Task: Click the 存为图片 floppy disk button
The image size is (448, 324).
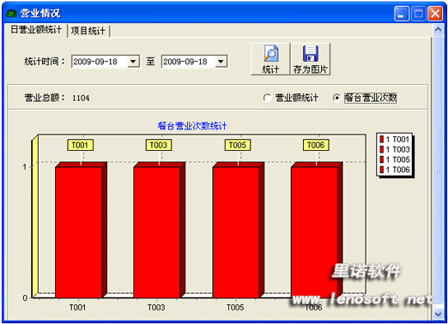Action: coord(311,59)
